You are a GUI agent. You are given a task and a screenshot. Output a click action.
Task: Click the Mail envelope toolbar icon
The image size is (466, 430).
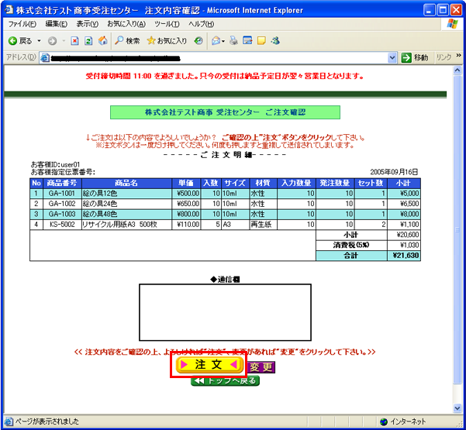coord(216,41)
